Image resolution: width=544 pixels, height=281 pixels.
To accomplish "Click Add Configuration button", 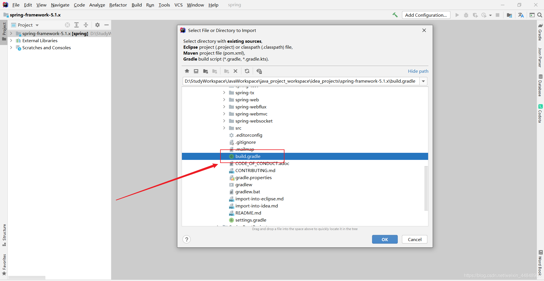I will coord(426,15).
